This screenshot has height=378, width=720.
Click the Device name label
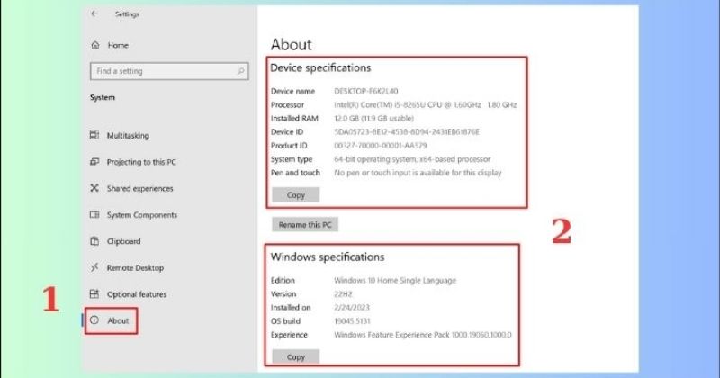click(293, 91)
